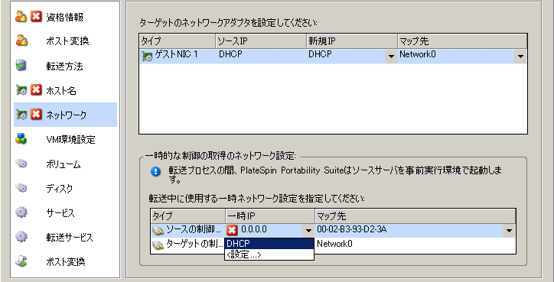554x282 pixels.
Task: Click the ソースIP DHCP cell of ゲストNIC 1
Action: pyautogui.click(x=261, y=56)
